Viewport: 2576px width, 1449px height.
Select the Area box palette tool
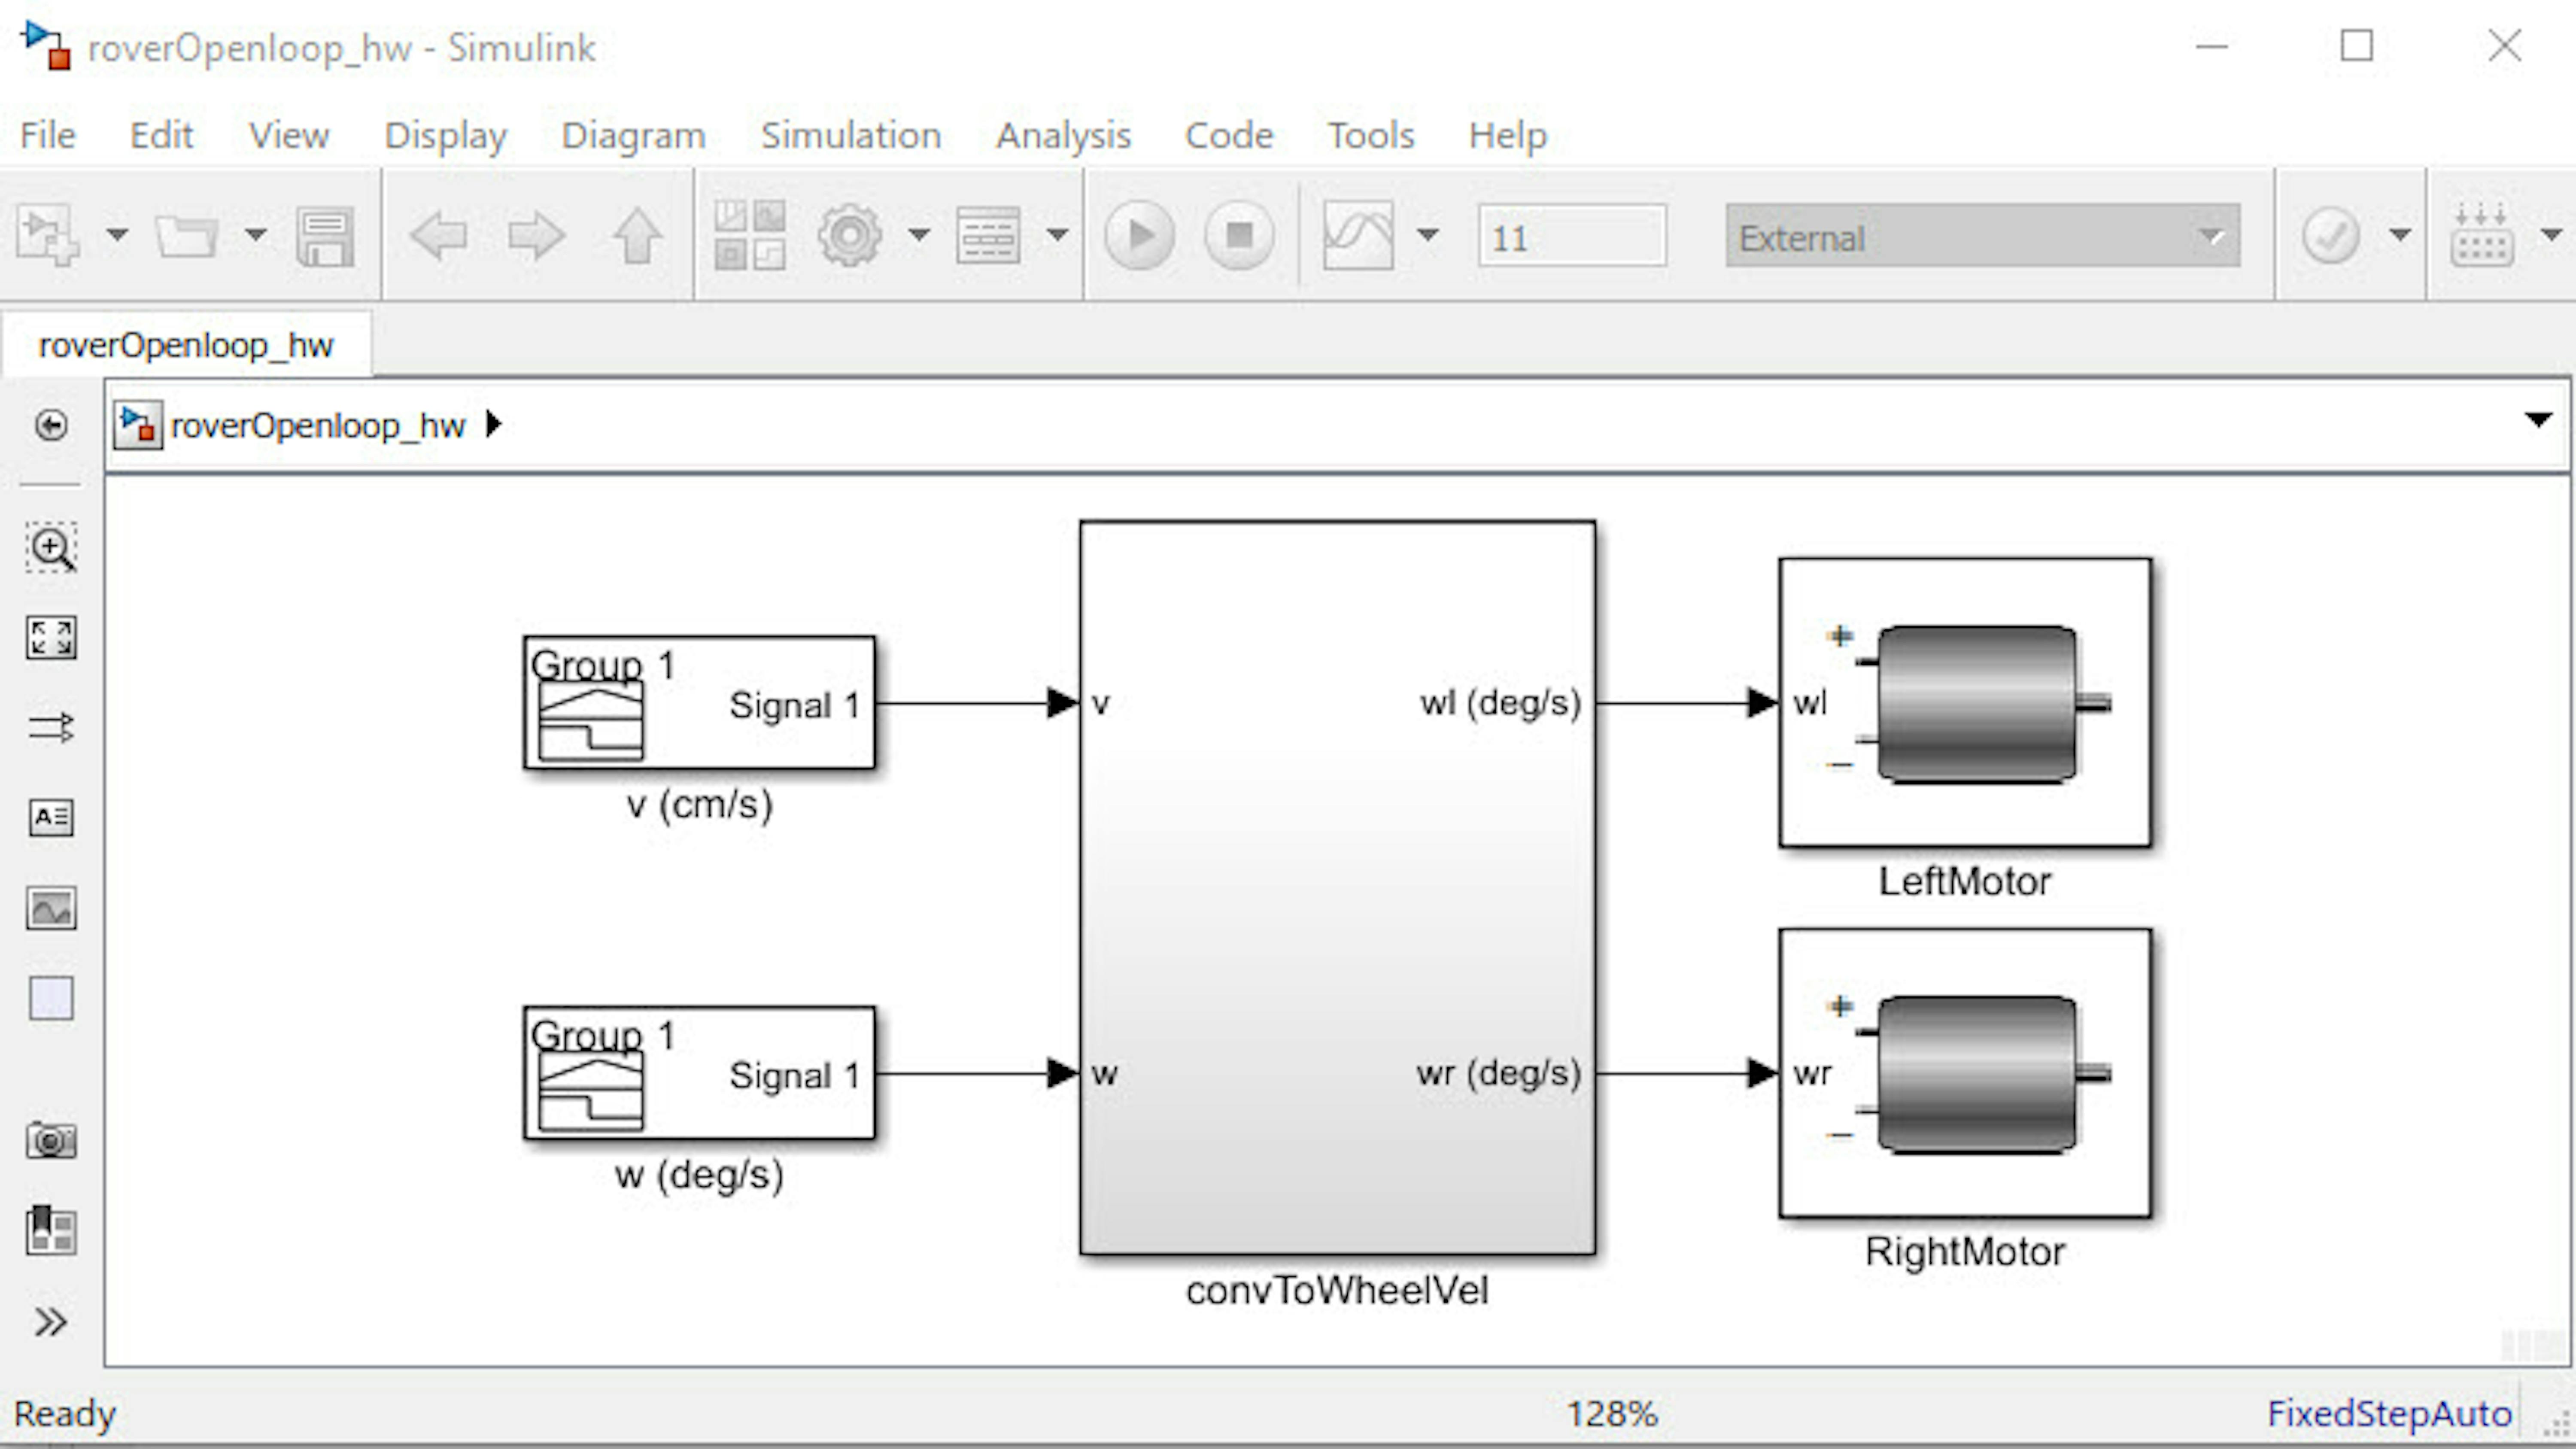click(x=51, y=998)
